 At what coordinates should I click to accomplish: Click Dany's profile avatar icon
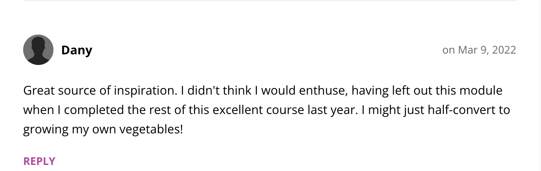(38, 50)
